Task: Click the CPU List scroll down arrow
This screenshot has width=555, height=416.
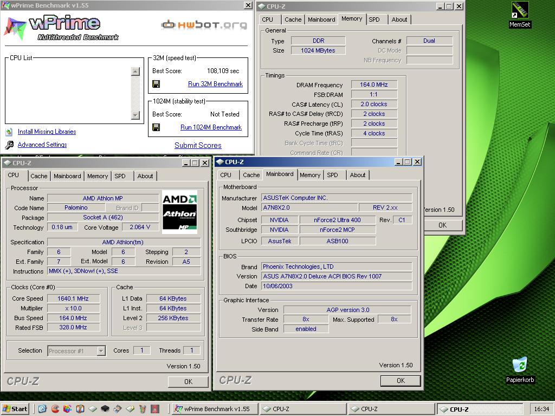Action: [x=135, y=115]
